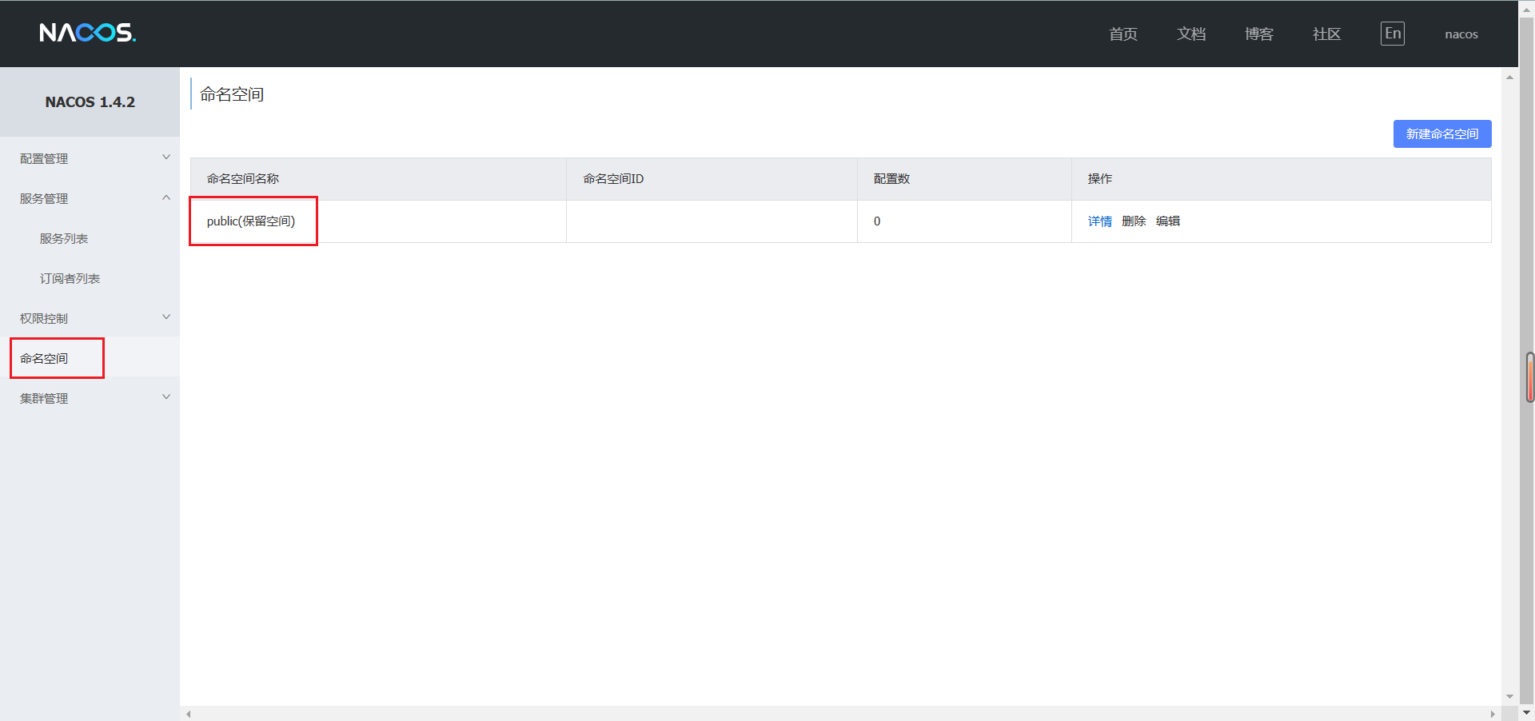This screenshot has width=1535, height=721.
Task: Go to 首页 in the top navigation
Action: pos(1122,34)
